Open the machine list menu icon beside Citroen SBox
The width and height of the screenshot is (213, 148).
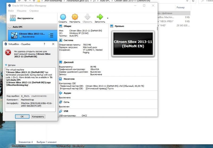51,35
